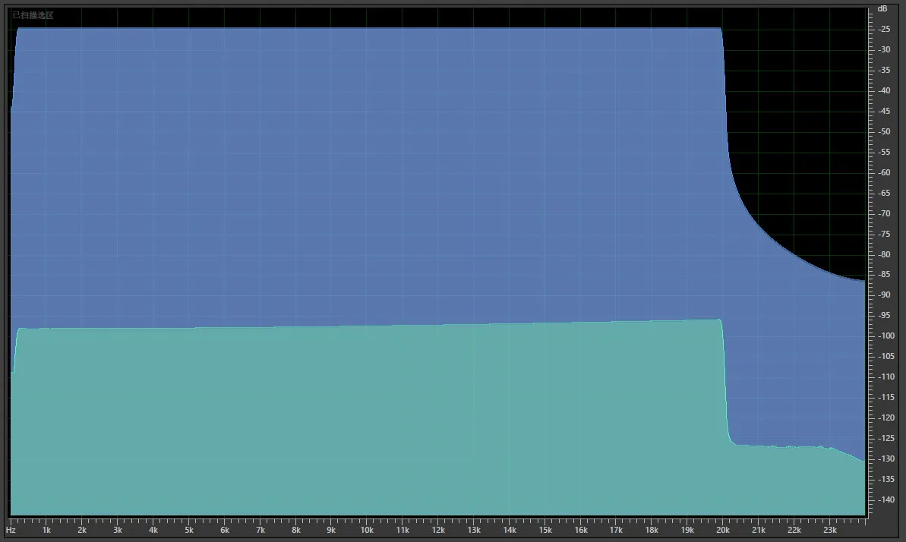The image size is (906, 542).
Task: Select the 6k frequency axis label
Action: 224,530
